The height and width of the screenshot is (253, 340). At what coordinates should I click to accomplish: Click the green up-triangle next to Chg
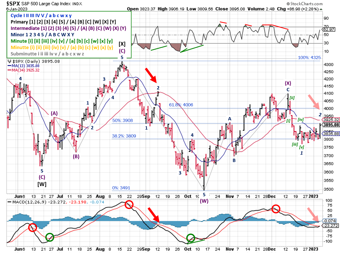point(321,9)
